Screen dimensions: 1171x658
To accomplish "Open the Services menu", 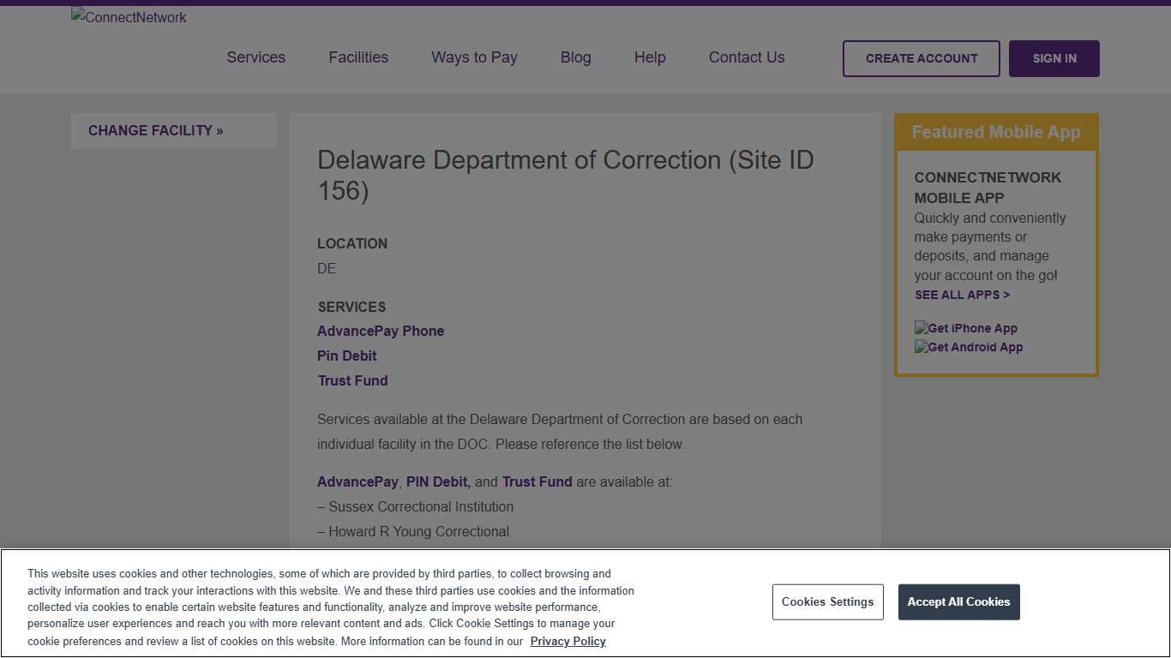I will (x=255, y=57).
